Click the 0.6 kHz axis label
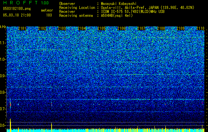The height and width of the screenshot is (132, 208). [x=3, y=125]
